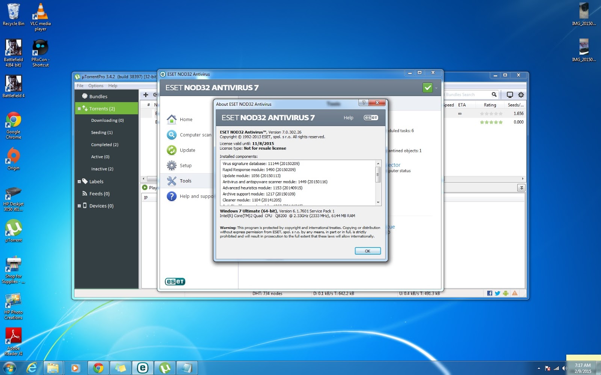601x375 pixels.
Task: Select HP Deskjet 3050 desktop shortcut
Action: click(x=14, y=199)
